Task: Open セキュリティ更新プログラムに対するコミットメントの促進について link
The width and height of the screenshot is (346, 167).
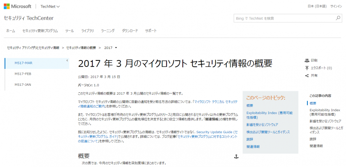Action: (158, 139)
